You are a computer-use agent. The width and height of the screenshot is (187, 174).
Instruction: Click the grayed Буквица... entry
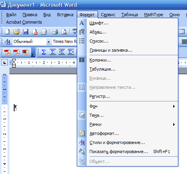pos(128,78)
